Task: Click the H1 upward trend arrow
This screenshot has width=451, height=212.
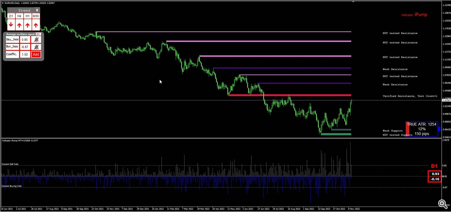Action: (27, 25)
